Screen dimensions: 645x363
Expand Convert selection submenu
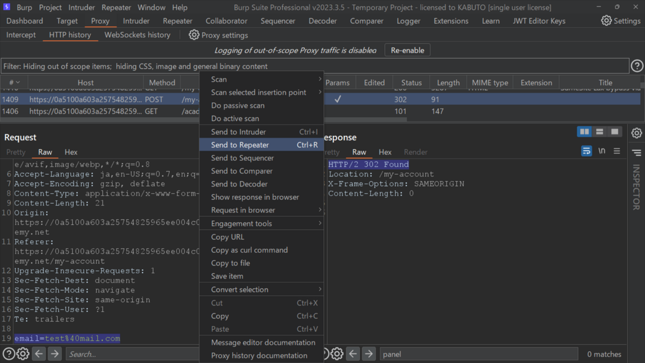click(261, 289)
